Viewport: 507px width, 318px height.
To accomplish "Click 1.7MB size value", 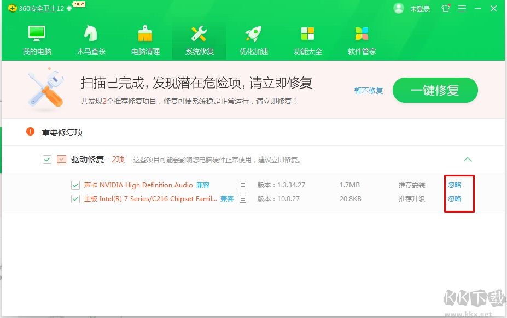I will [x=349, y=185].
